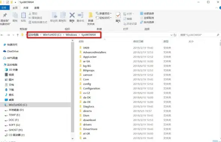
Task: Click the Up one level arrow
Action: 18,35
